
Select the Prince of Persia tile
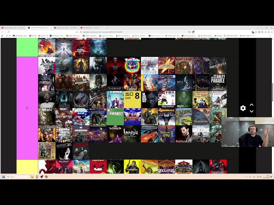[167, 167]
